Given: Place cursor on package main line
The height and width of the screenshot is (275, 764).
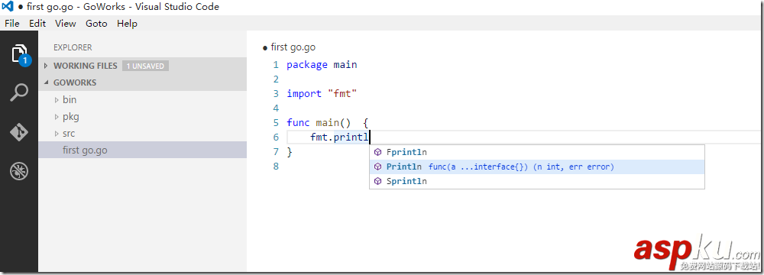Looking at the screenshot, I should click(x=322, y=64).
